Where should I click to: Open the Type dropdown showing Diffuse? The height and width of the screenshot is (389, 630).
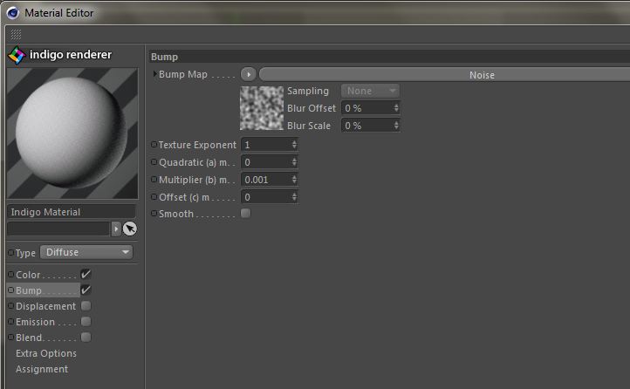pos(86,252)
